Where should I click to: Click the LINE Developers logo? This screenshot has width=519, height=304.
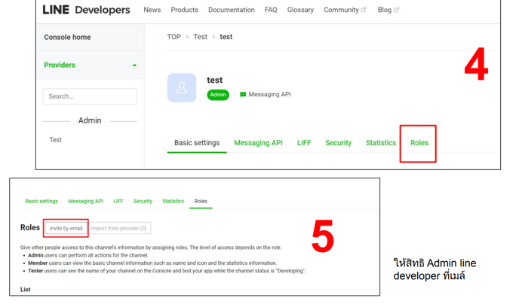[86, 10]
